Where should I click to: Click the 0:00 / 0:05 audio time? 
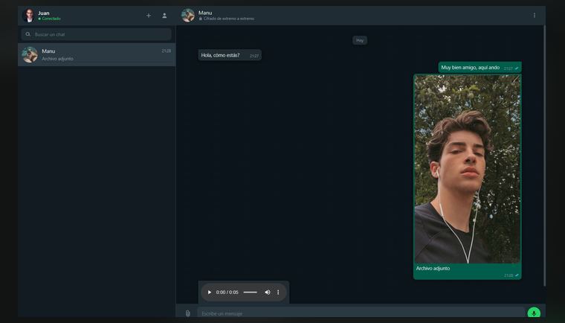(x=227, y=292)
